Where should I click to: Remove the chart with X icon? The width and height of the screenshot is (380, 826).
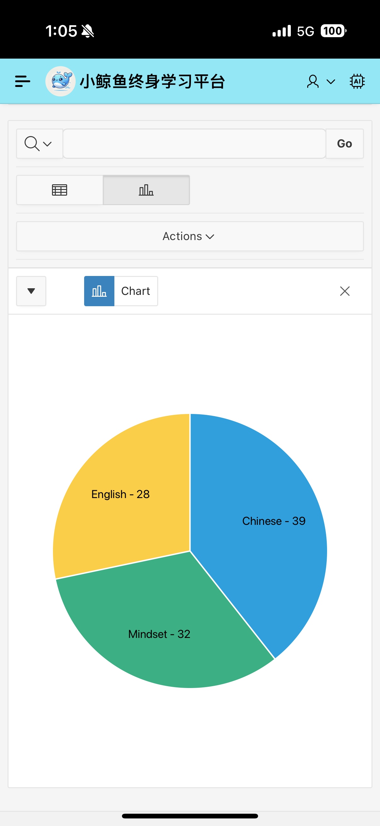coord(345,291)
